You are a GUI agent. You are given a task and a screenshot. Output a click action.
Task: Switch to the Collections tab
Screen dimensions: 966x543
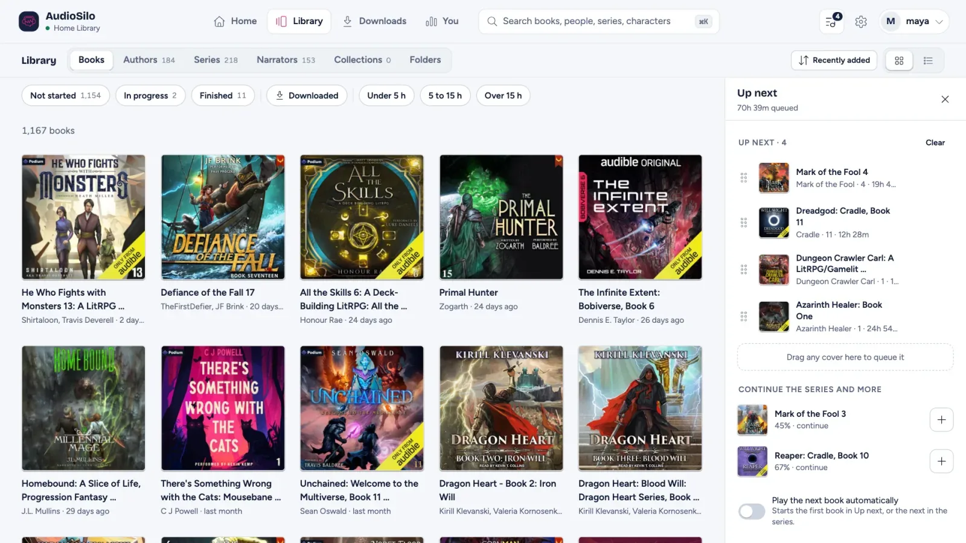click(362, 60)
